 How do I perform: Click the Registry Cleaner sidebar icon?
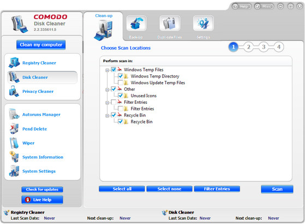pos(14,62)
